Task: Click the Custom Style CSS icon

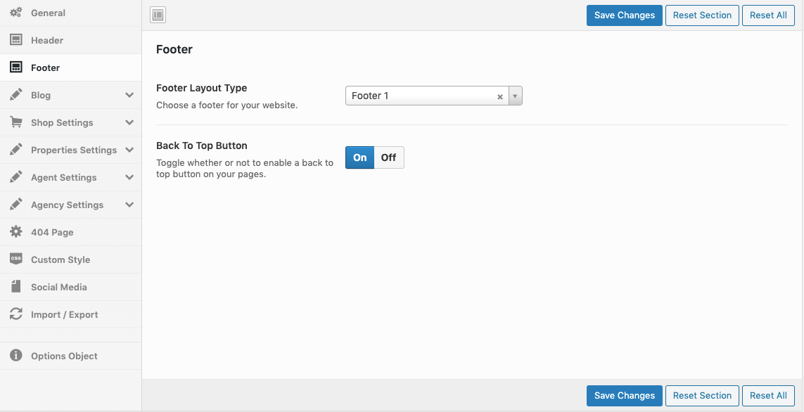Action: [x=16, y=259]
